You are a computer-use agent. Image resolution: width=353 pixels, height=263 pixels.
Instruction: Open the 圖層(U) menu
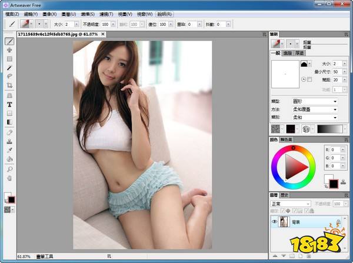coord(69,14)
